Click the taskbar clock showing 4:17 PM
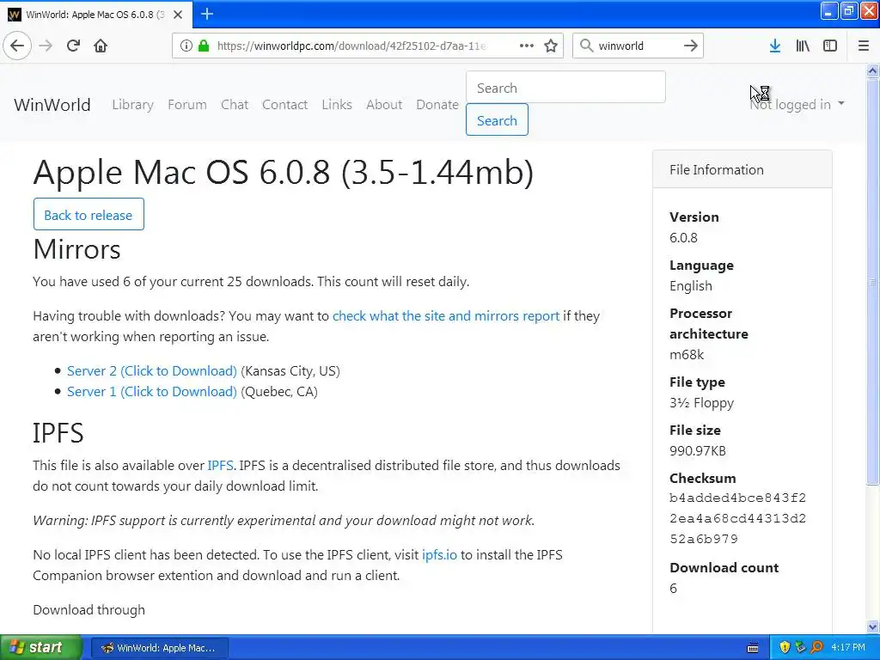The image size is (880, 660). (848, 648)
